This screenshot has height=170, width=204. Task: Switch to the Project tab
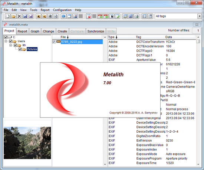pyautogui.click(x=9, y=31)
